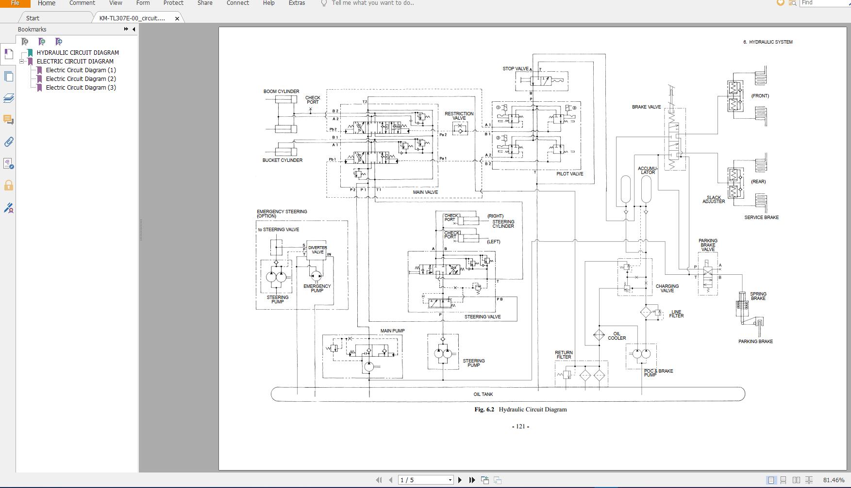This screenshot has width=851, height=488.
Task: Open the page number dropdown
Action: [450, 480]
